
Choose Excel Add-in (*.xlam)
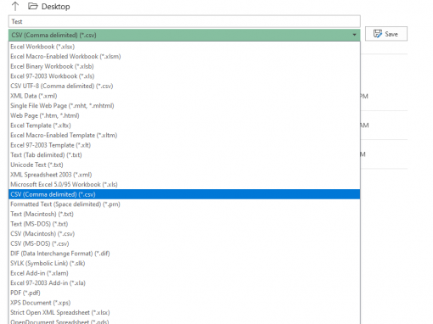coord(184,273)
